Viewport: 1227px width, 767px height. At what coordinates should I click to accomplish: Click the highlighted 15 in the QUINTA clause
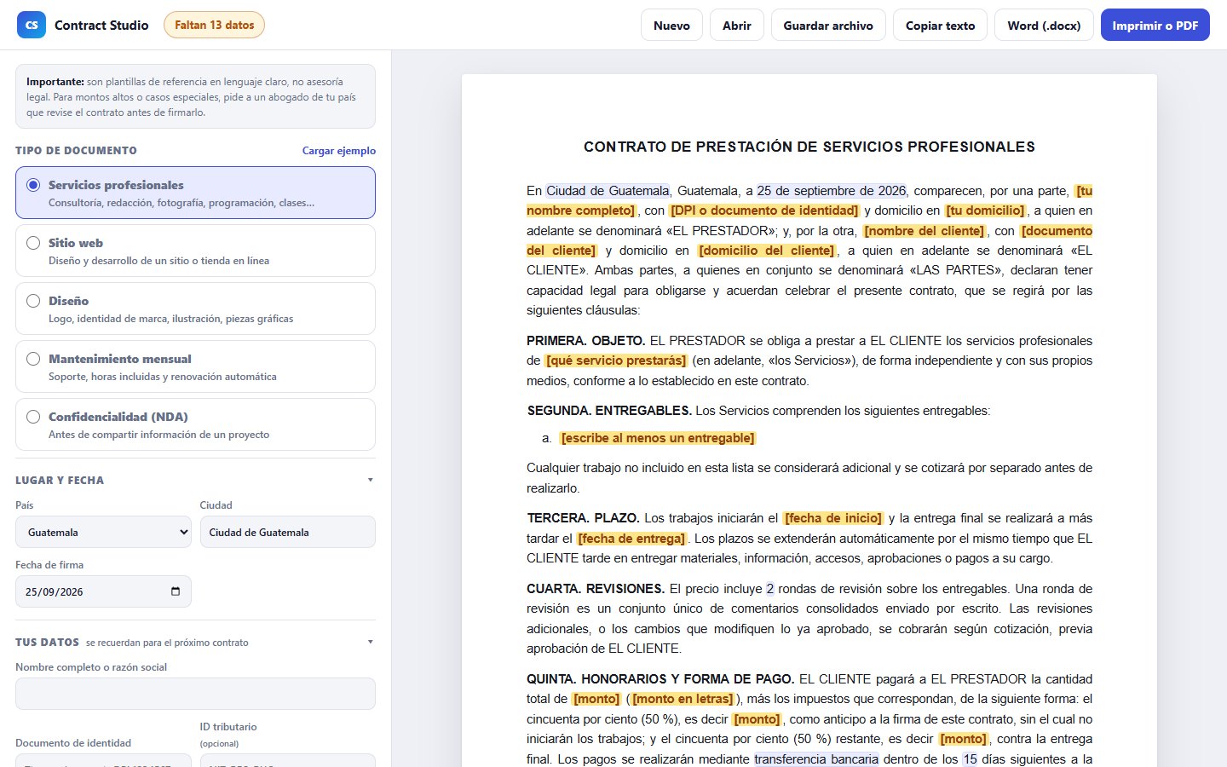[x=970, y=759]
